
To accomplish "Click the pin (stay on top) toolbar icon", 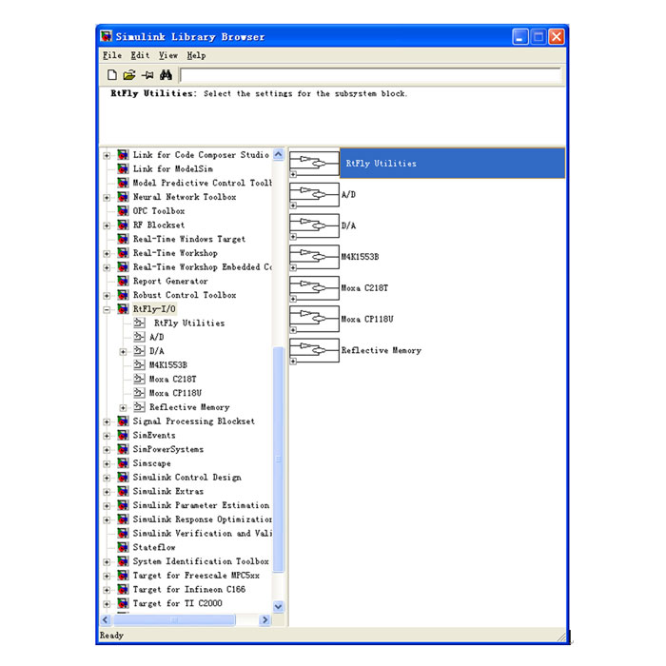I will (x=147, y=75).
